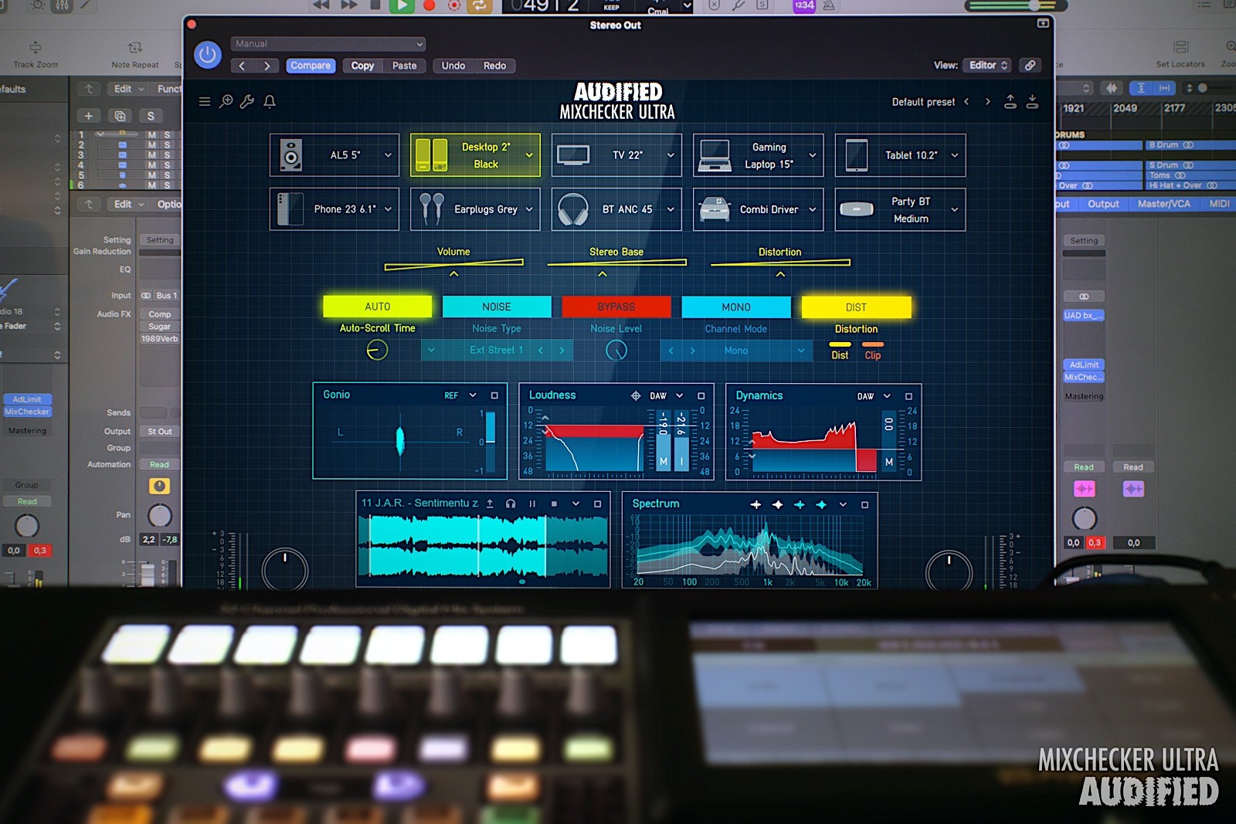Open the Output tab in Logic mixer

[x=1103, y=204]
